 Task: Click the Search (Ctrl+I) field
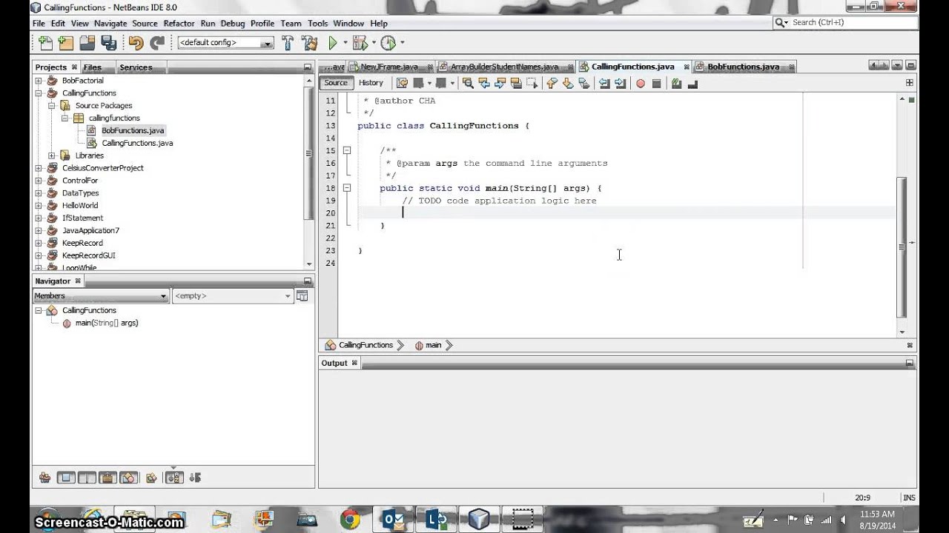click(x=845, y=23)
